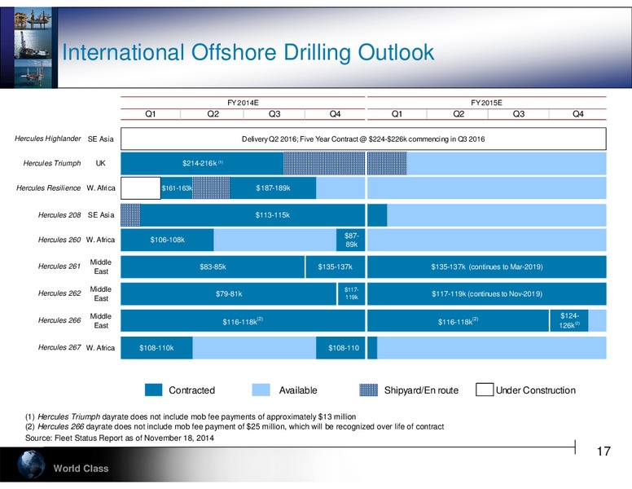Click the Available legend label

point(298,390)
